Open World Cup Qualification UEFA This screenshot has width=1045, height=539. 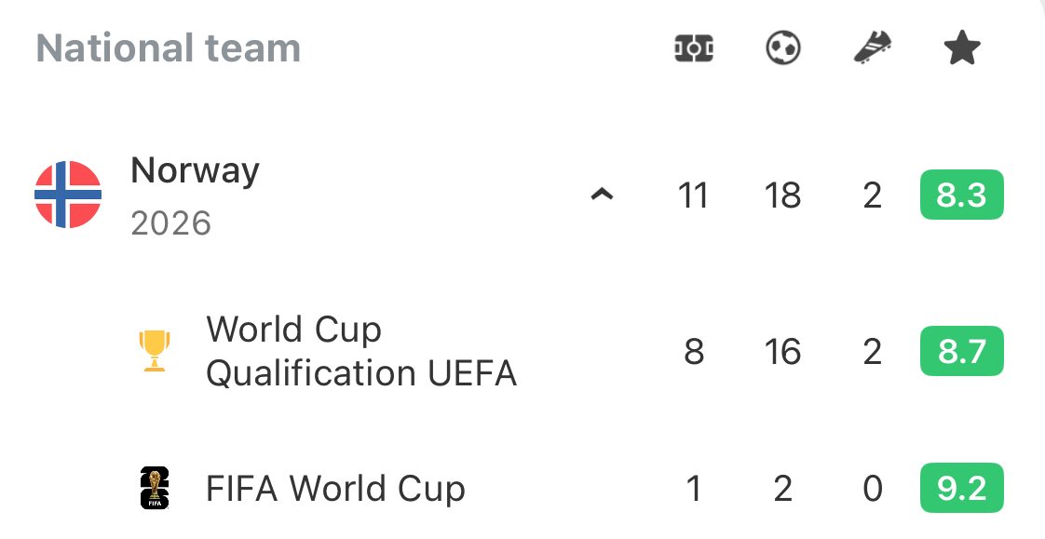coord(361,350)
